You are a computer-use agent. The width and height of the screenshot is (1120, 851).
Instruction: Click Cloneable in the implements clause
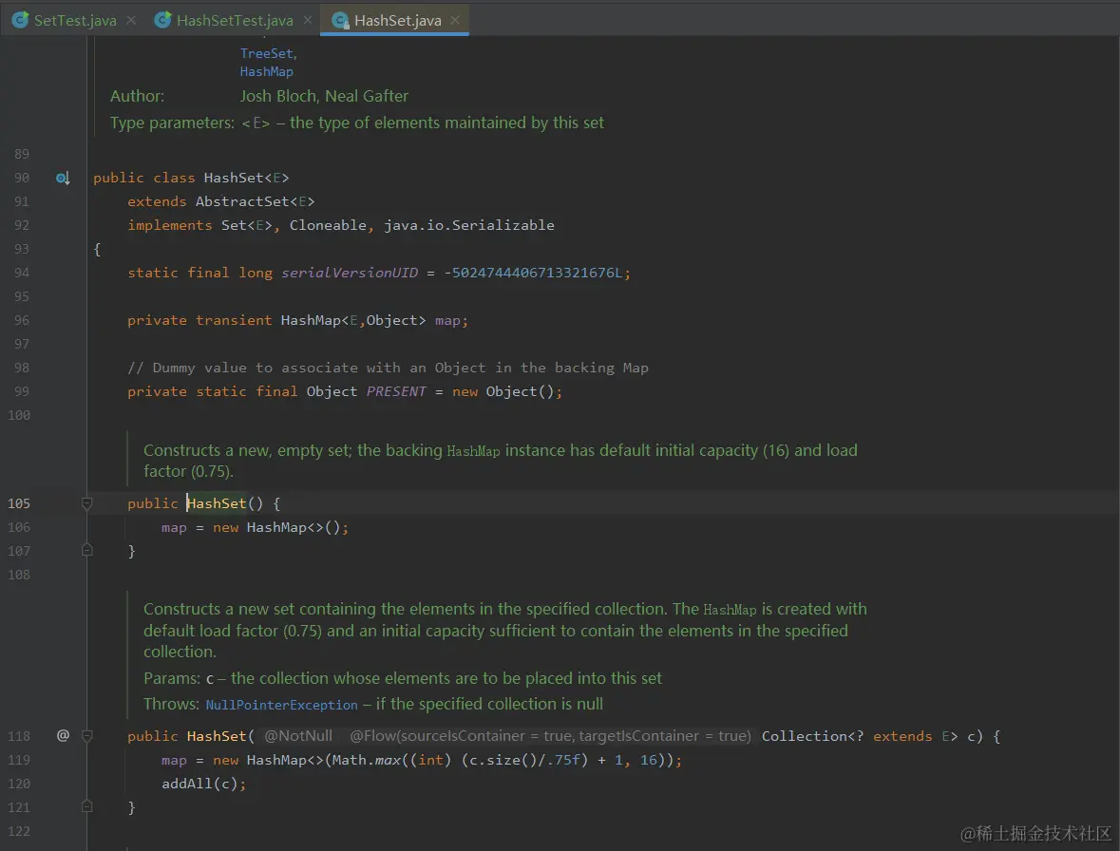[328, 225]
